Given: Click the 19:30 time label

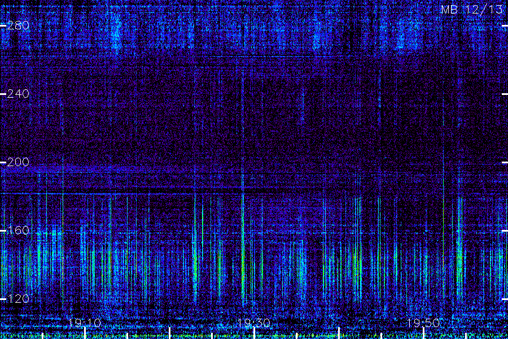Looking at the screenshot, I should (254, 323).
